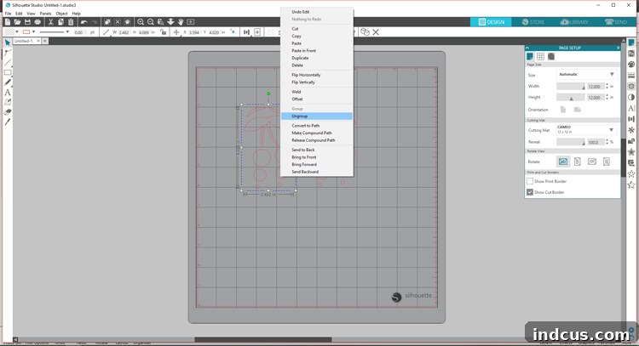Activate the Pan hand tool
Image resolution: width=639 pixels, height=346 pixels.
181,22
